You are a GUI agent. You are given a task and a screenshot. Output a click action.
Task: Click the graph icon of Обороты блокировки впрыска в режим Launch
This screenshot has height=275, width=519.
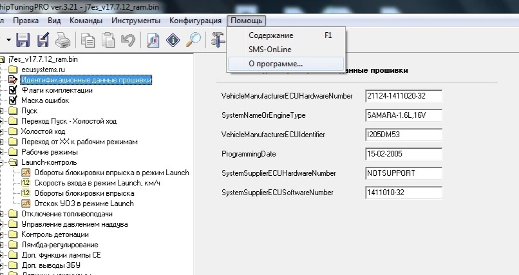pos(26,173)
